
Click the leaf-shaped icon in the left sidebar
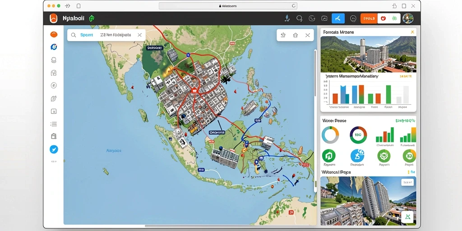pyautogui.click(x=54, y=98)
